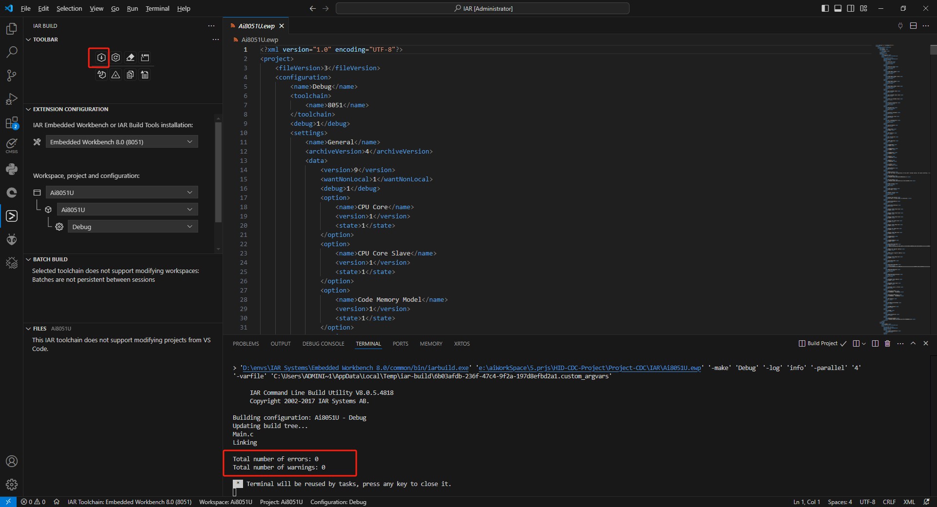Viewport: 937px width, 507px height.
Task: Click the plug icon in editor actions
Action: (900, 26)
